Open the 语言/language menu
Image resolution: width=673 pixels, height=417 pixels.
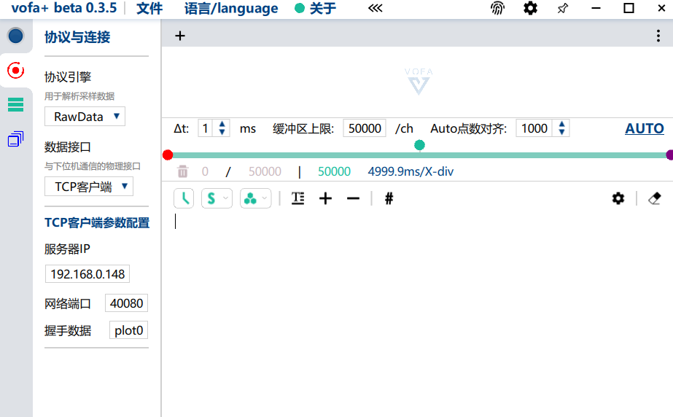tap(231, 9)
